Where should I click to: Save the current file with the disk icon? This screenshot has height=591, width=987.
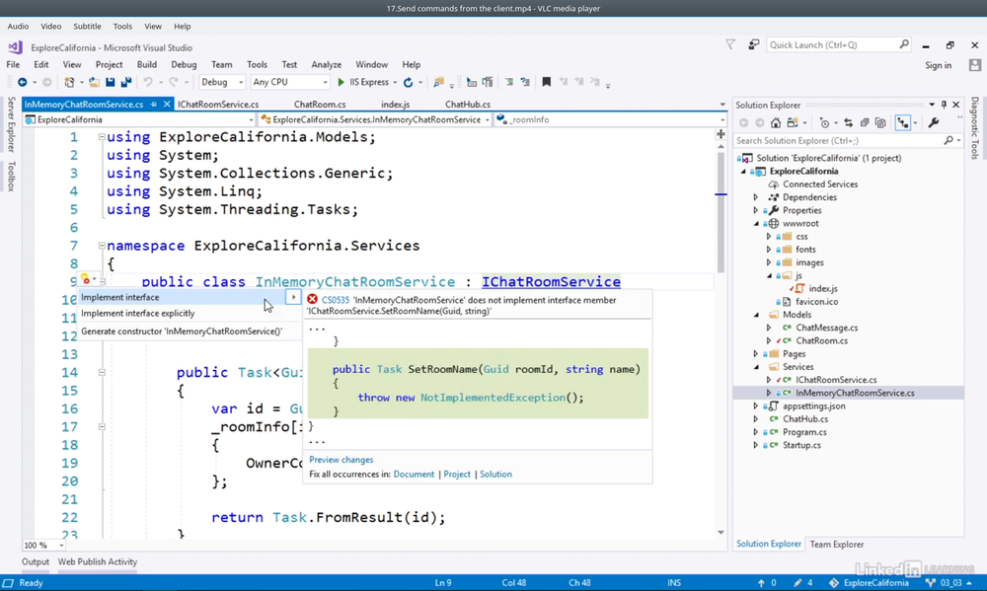[111, 83]
